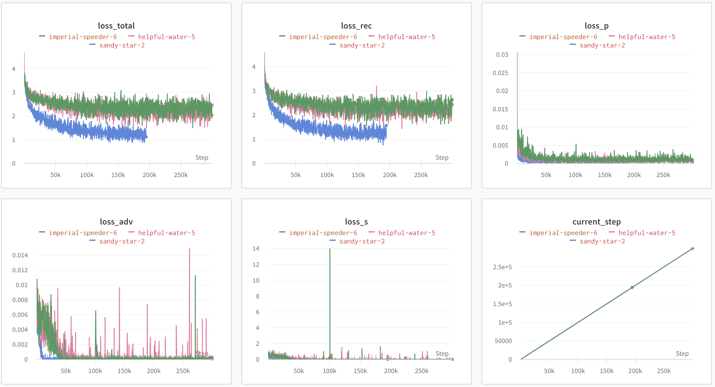This screenshot has height=387, width=715.
Task: Click the blue sandy-star-2 endpoint in loss_total
Action: [x=146, y=137]
